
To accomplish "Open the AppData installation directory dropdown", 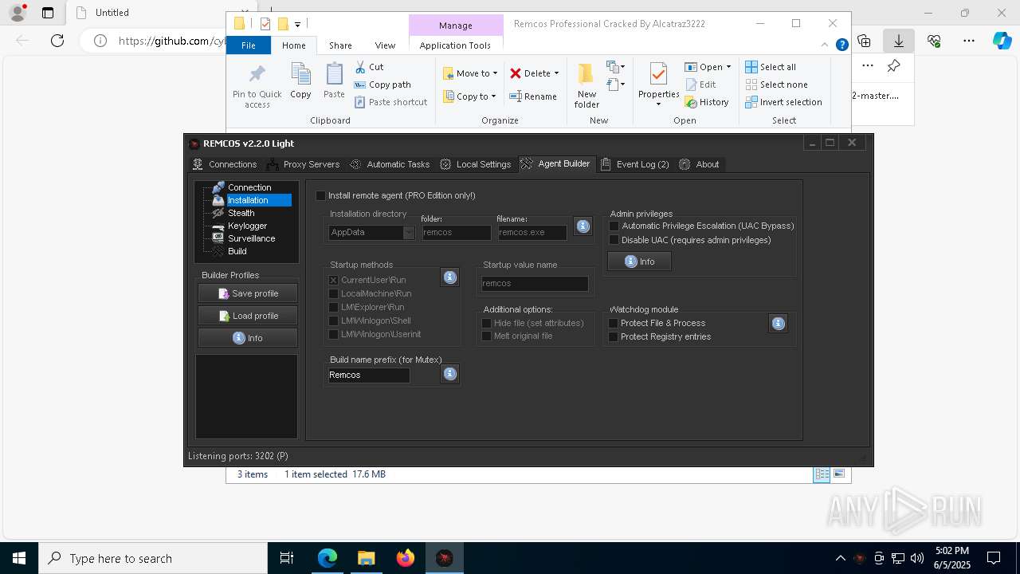I will pyautogui.click(x=408, y=232).
